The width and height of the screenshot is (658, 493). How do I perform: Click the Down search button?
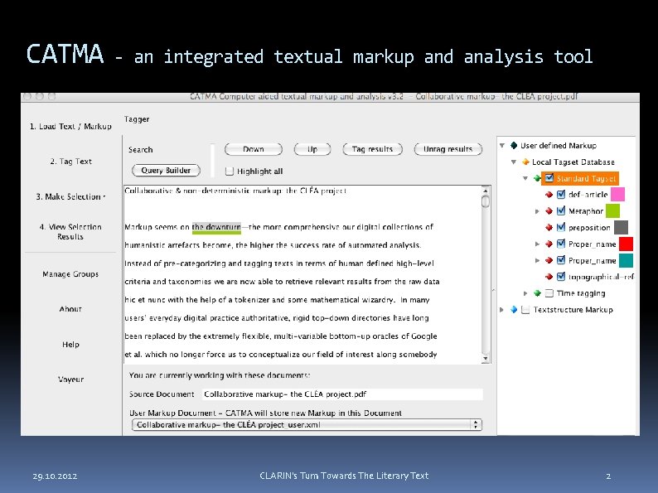[254, 149]
